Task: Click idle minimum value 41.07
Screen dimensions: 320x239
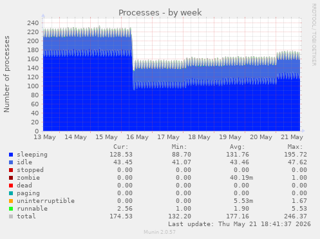Action: (182, 162)
